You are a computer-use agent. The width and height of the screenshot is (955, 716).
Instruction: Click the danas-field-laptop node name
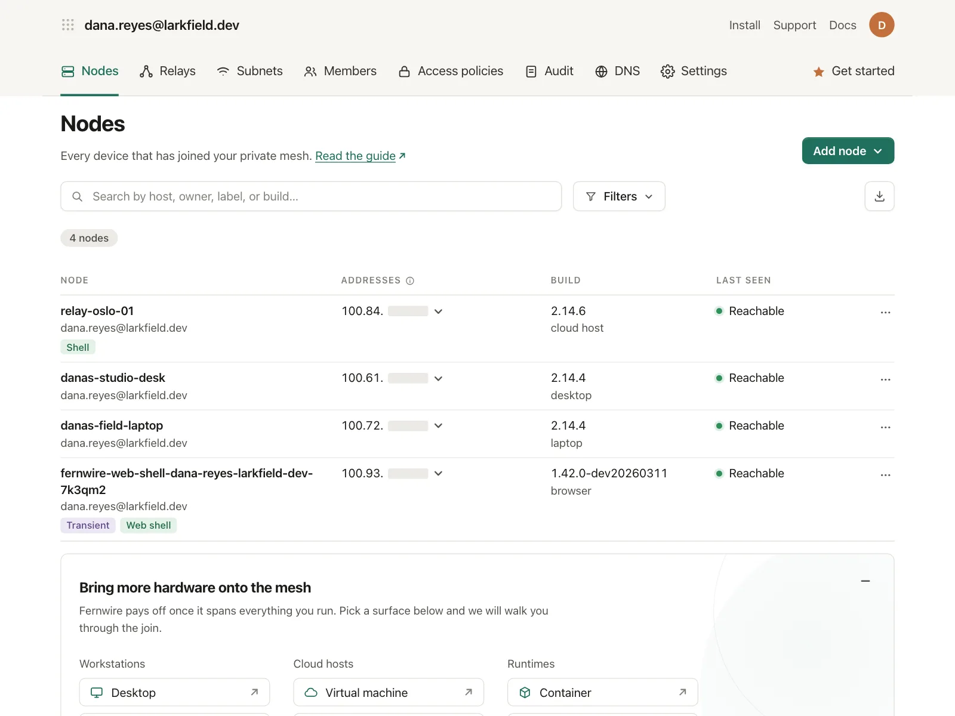point(112,425)
